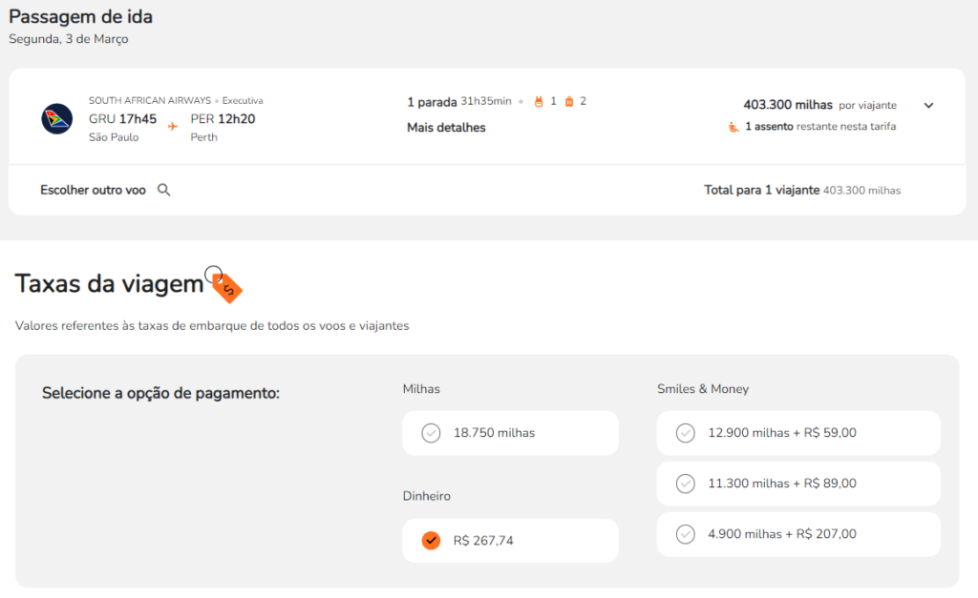The width and height of the screenshot is (978, 598).
Task: Select the 18.750 milhas payment option
Action: (x=510, y=433)
